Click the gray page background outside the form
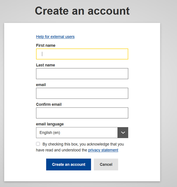The image size is (177, 187). click(168, 95)
